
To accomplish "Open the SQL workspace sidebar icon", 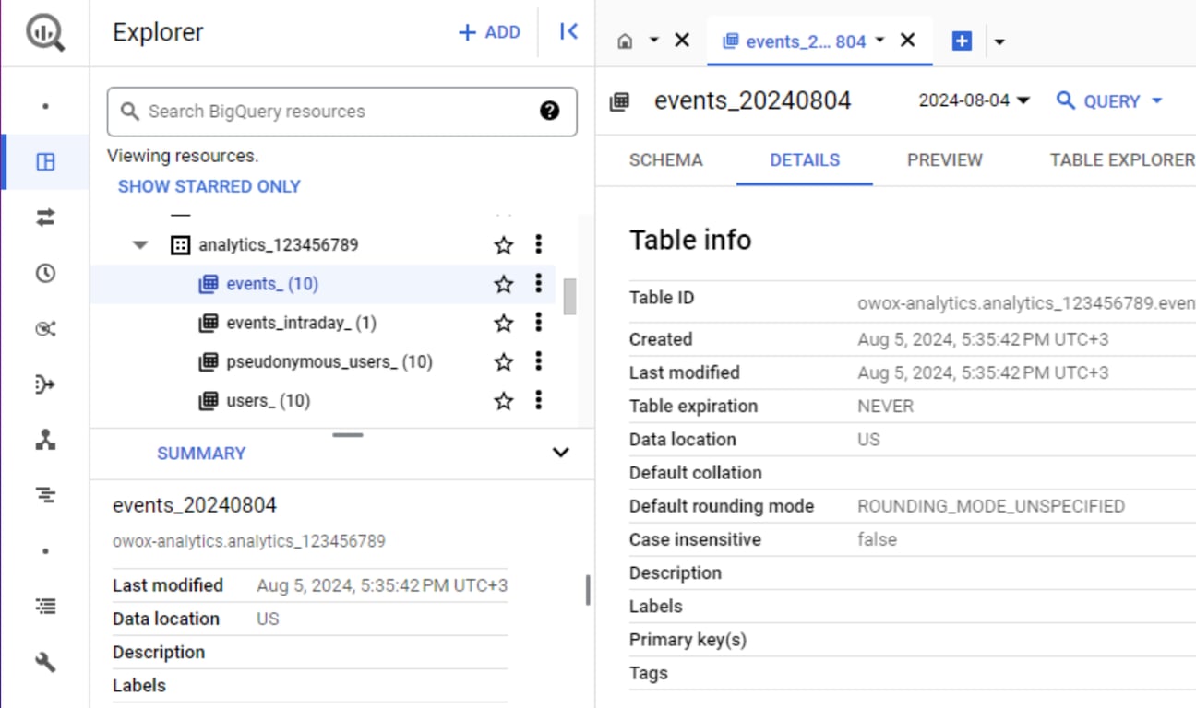I will pos(45,162).
